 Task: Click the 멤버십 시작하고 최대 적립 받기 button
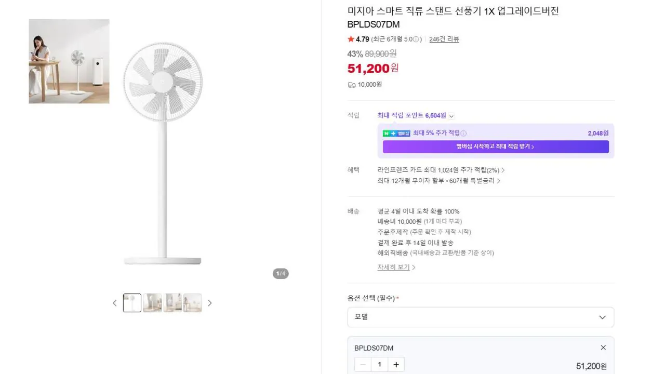495,146
